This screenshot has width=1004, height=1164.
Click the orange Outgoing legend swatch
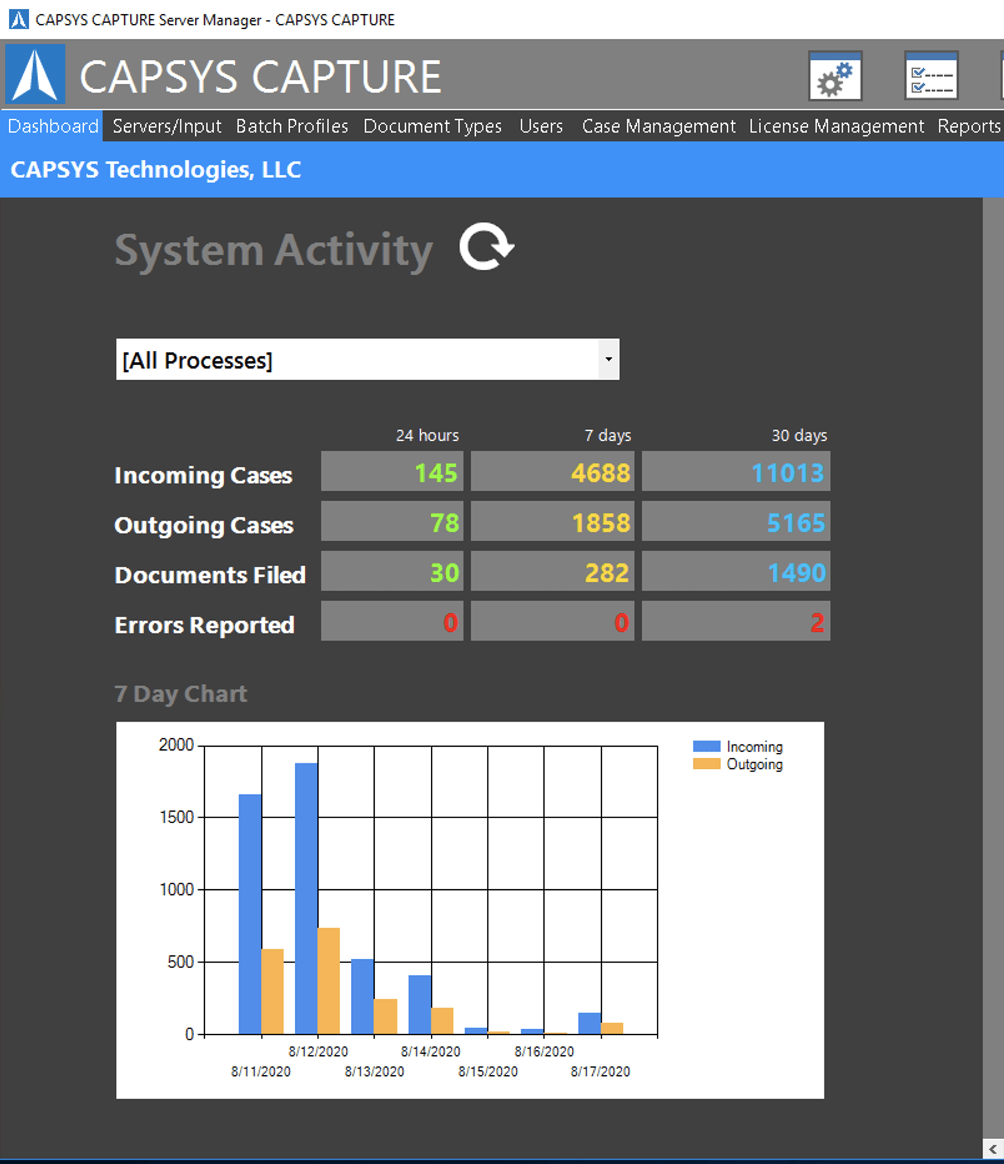click(706, 764)
